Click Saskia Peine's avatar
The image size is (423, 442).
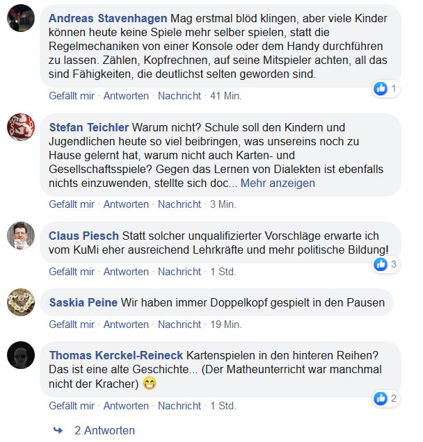tap(21, 302)
